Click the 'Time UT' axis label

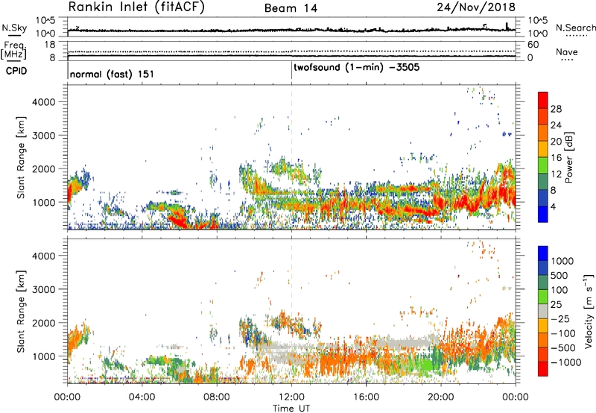click(x=291, y=409)
